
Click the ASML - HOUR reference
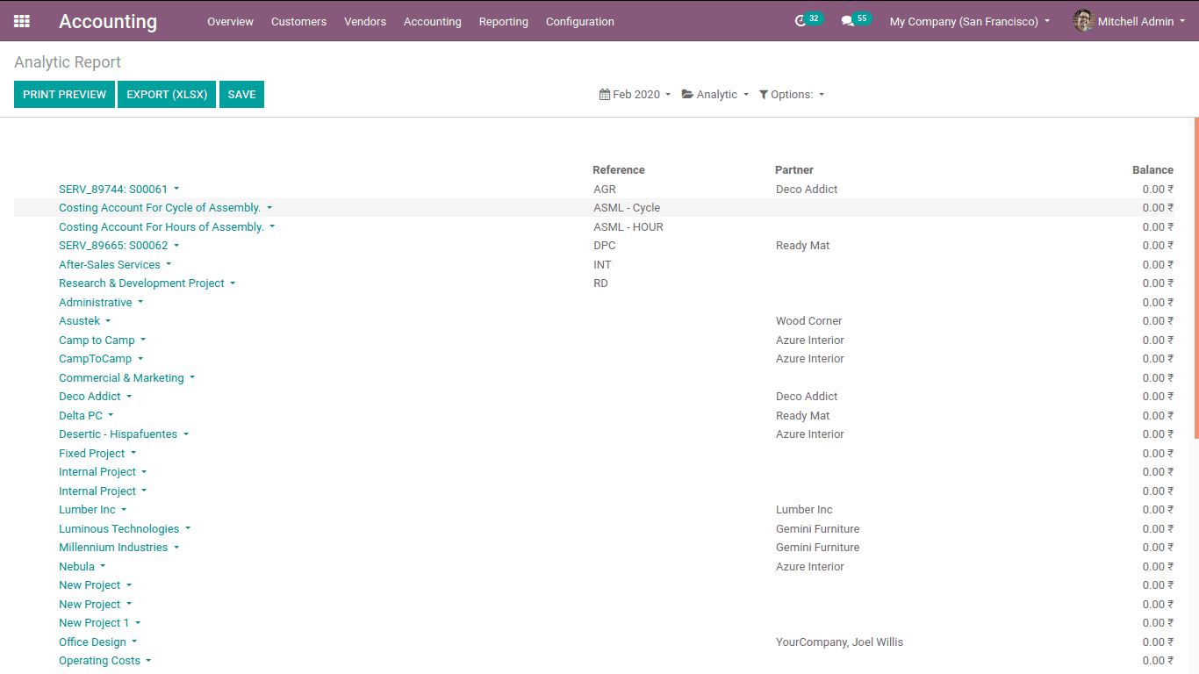click(628, 226)
